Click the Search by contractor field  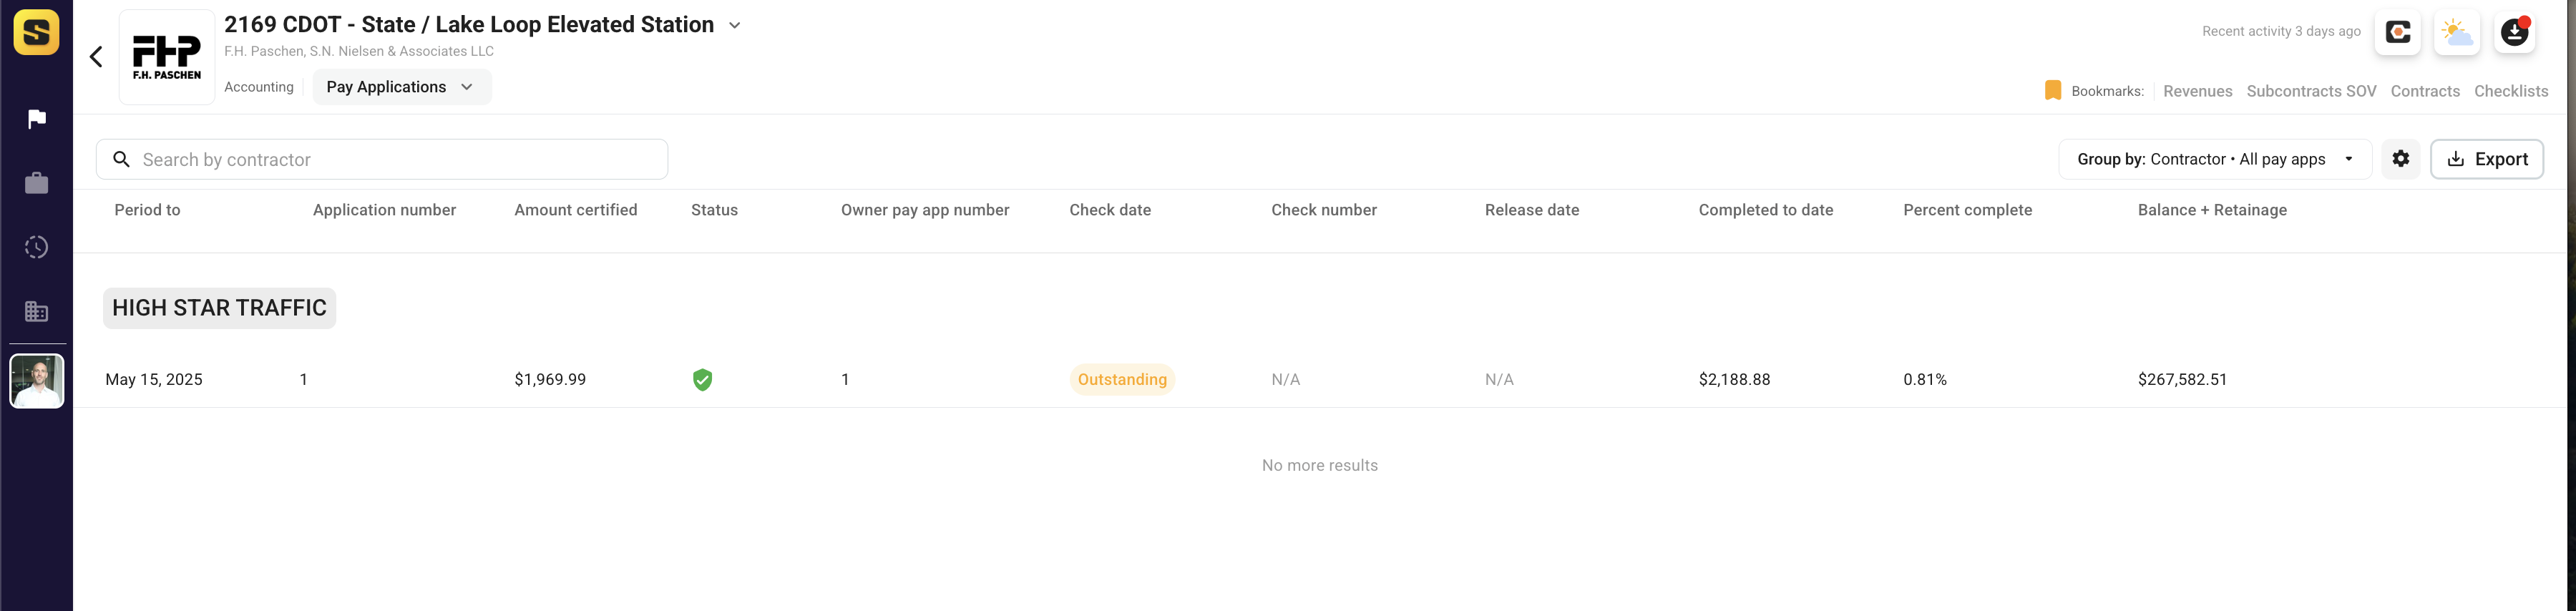pos(382,160)
